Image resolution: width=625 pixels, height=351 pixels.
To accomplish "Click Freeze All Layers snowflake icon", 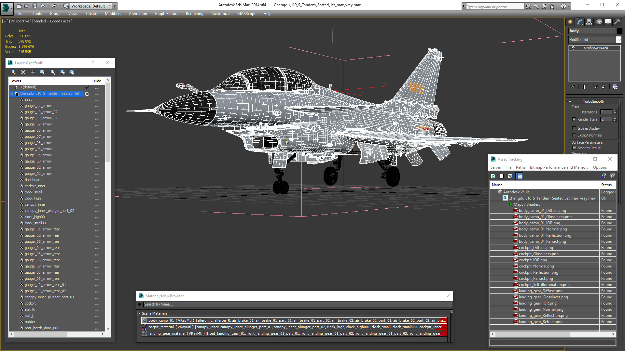I will pos(72,72).
